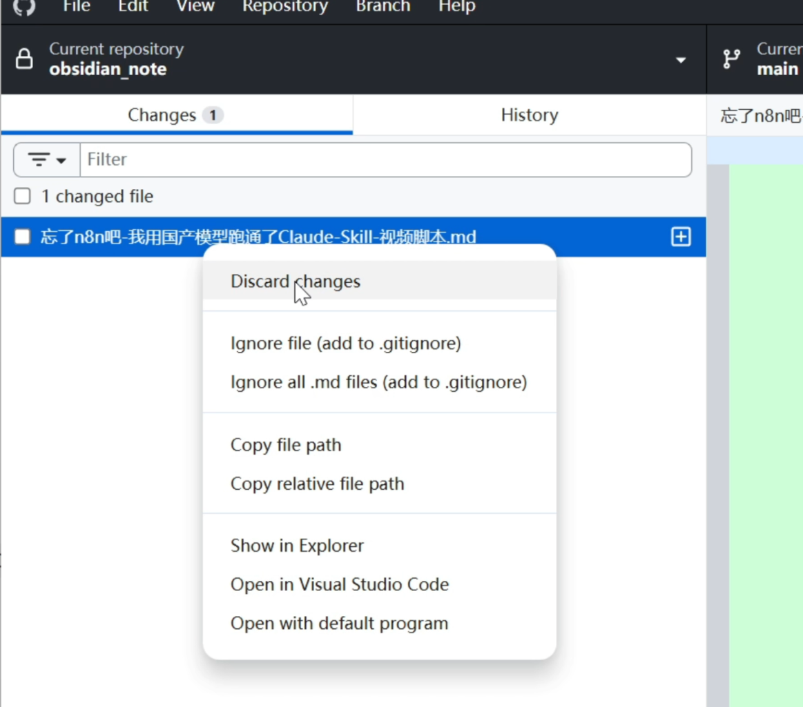
Task: Toggle the 1 changed file checkbox
Action: point(22,196)
